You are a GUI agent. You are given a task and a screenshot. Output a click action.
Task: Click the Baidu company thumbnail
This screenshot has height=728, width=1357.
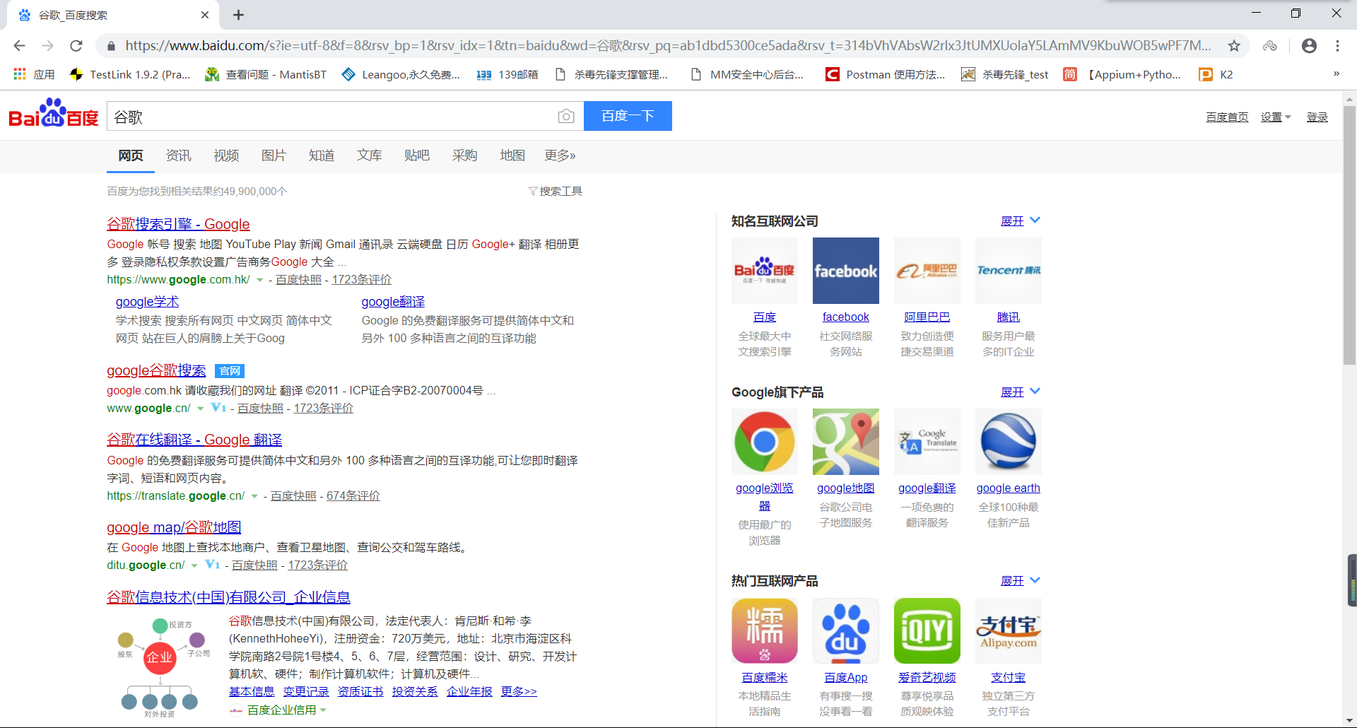(765, 271)
